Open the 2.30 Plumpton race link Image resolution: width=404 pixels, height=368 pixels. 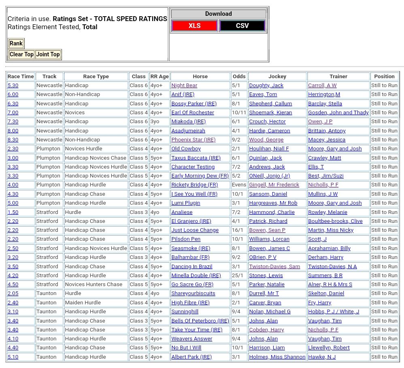[x=13, y=149]
